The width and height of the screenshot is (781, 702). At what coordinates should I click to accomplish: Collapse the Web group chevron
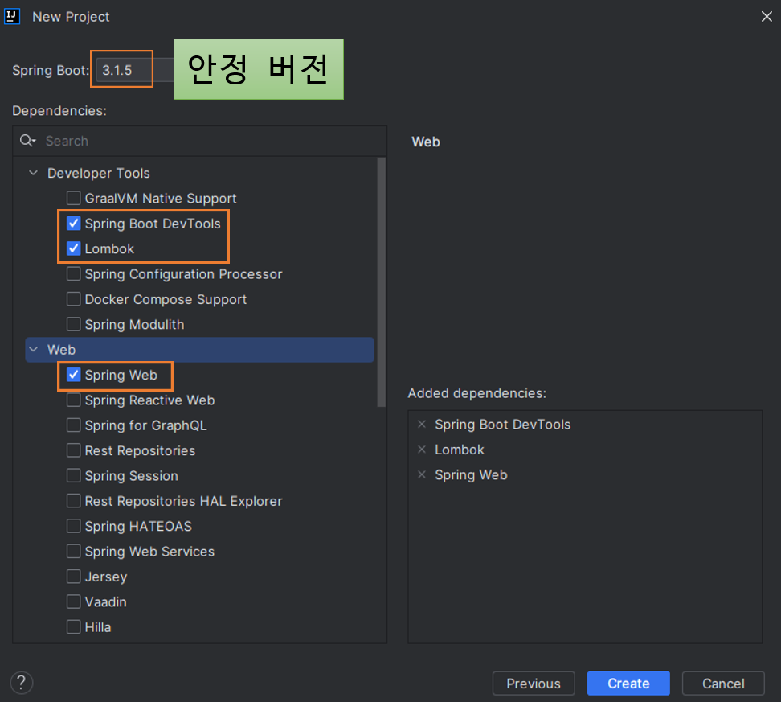pos(34,350)
